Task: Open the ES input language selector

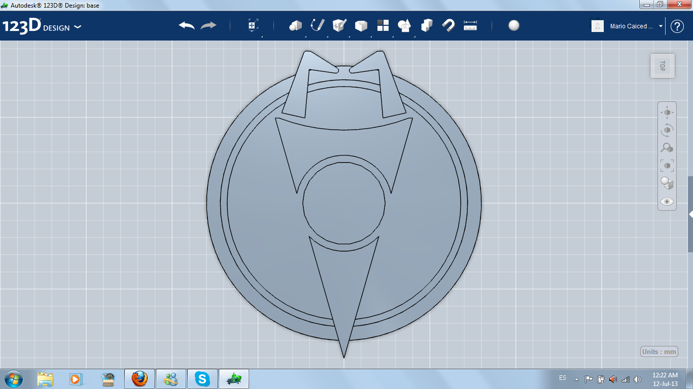Action: click(563, 378)
